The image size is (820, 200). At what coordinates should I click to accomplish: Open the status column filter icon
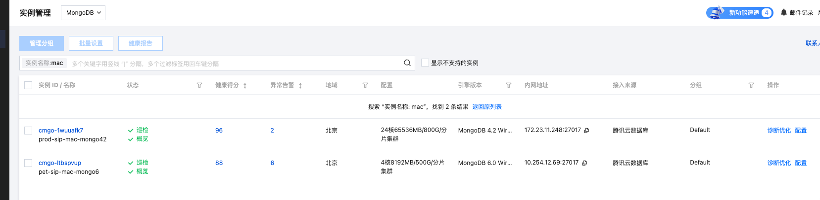click(199, 85)
